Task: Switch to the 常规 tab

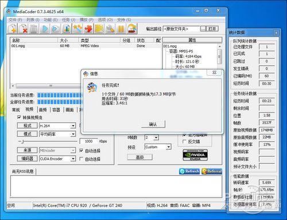Action: point(16,110)
